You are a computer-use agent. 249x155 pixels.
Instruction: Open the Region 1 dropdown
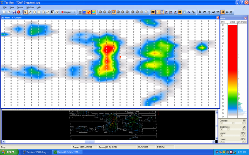(x=68, y=12)
